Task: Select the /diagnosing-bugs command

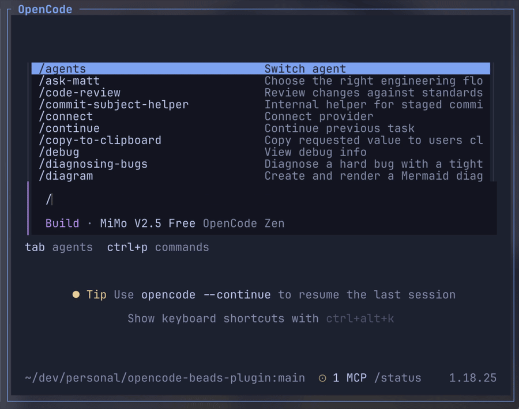Action: click(261, 164)
